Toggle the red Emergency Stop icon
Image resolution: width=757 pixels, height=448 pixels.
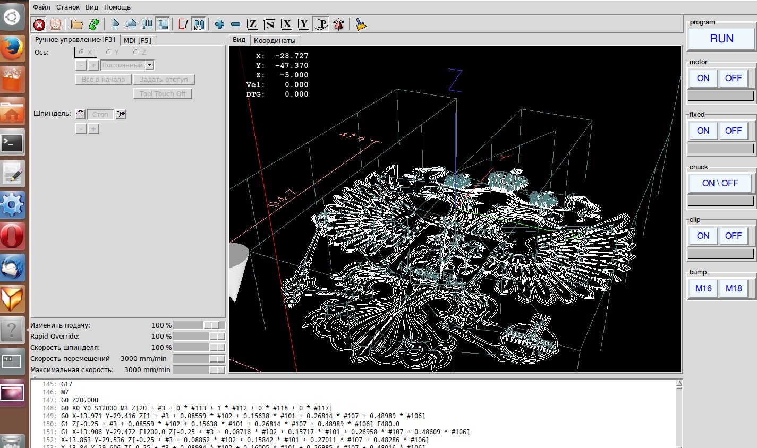pyautogui.click(x=39, y=24)
